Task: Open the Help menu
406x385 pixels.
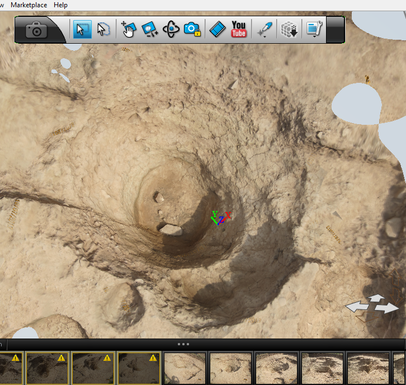Action: [60, 4]
